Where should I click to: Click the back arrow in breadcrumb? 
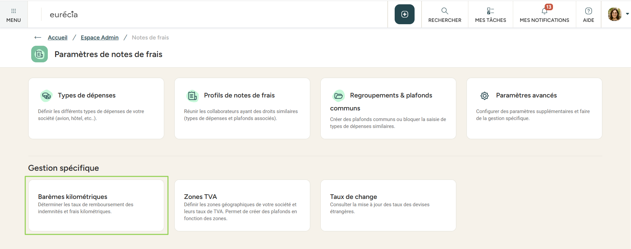tap(38, 37)
